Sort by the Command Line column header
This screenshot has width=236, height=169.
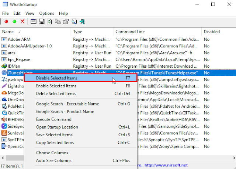(x=157, y=32)
